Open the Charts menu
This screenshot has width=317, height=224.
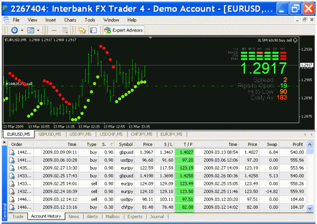point(70,20)
